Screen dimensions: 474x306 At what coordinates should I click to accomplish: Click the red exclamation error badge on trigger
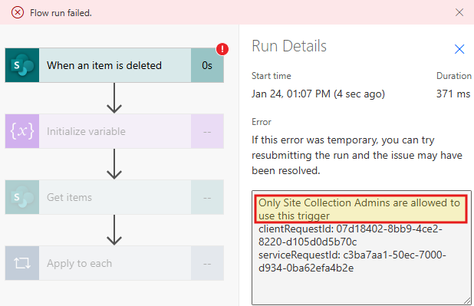tap(222, 49)
